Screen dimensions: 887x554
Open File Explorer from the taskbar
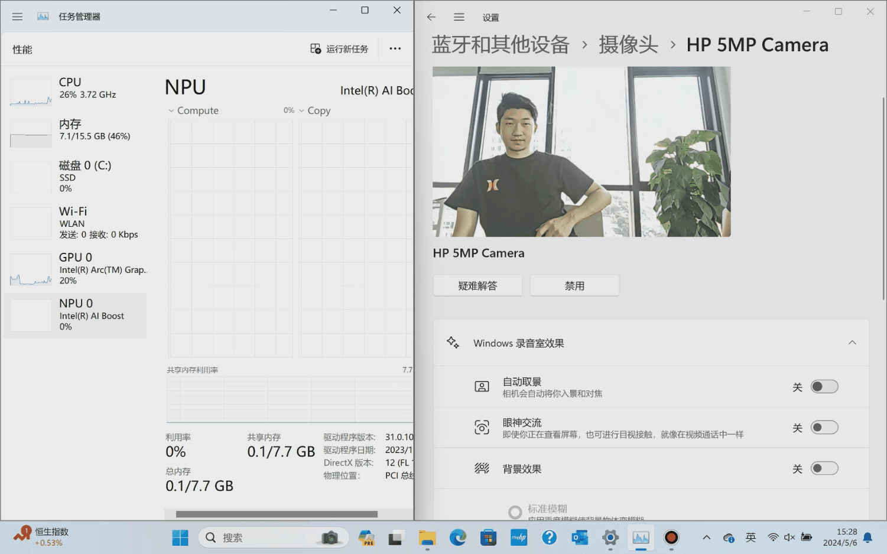click(x=427, y=537)
